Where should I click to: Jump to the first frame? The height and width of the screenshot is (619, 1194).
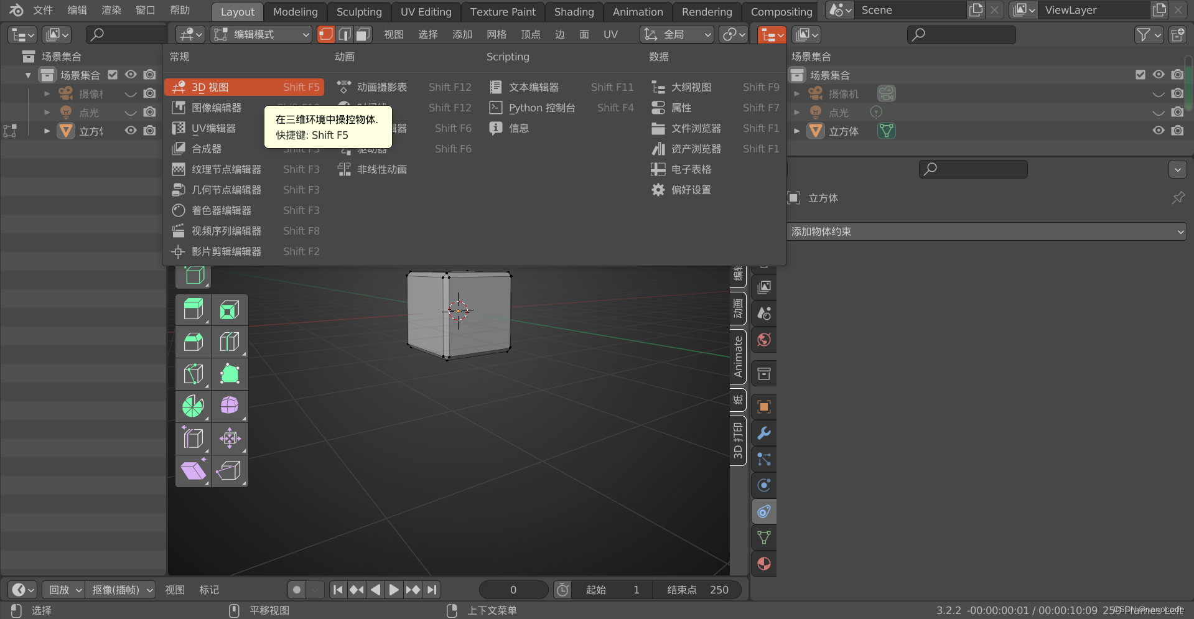click(338, 590)
